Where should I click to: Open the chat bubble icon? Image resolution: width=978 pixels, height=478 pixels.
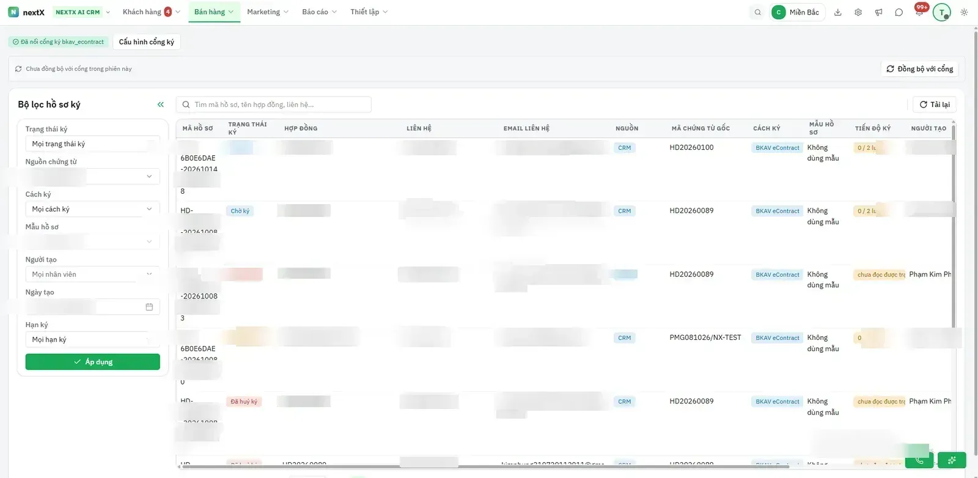pos(899,12)
